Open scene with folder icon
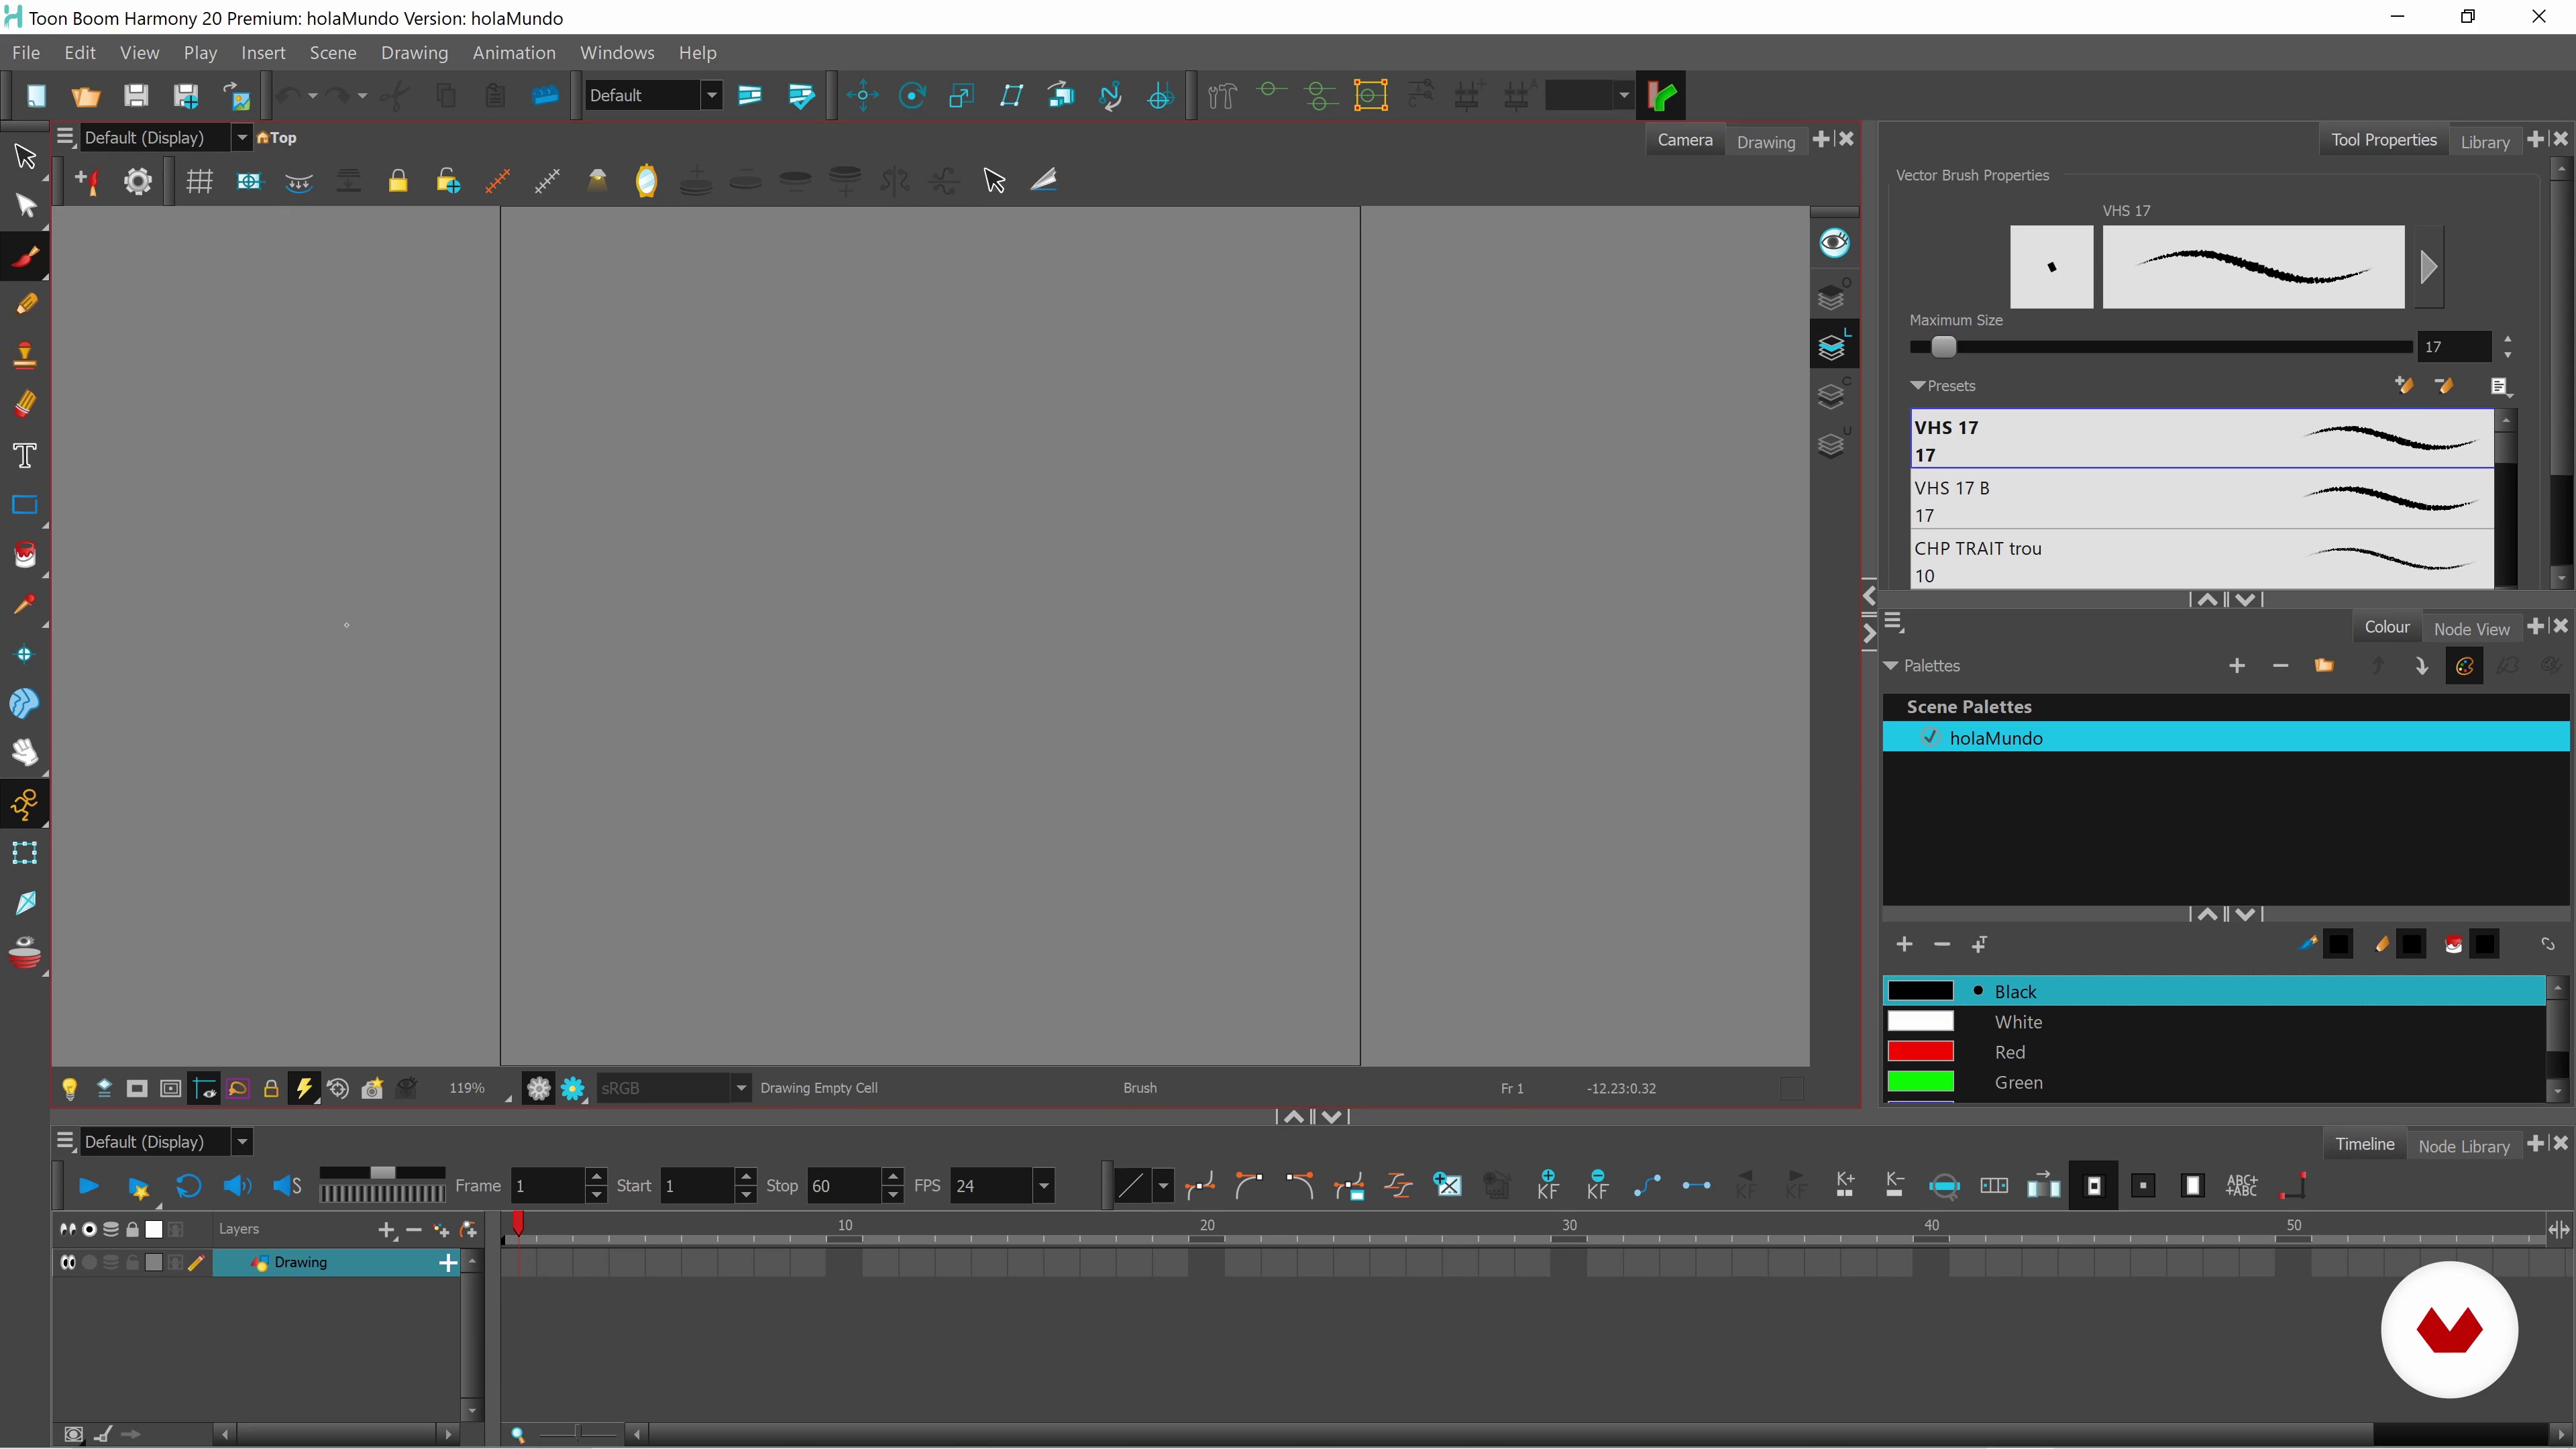The width and height of the screenshot is (2576, 1449). click(86, 96)
